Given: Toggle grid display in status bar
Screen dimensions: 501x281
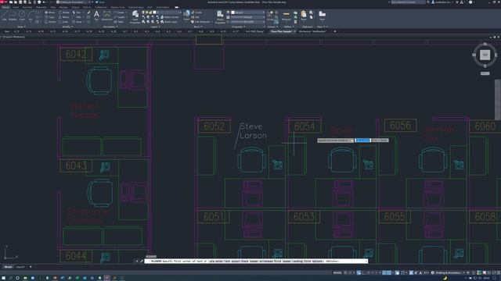Looking at the screenshot, I should tap(346, 272).
